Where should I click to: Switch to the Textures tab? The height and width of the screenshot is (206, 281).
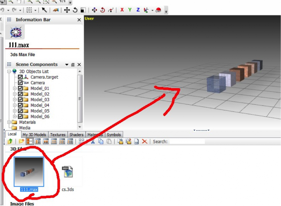pos(58,134)
